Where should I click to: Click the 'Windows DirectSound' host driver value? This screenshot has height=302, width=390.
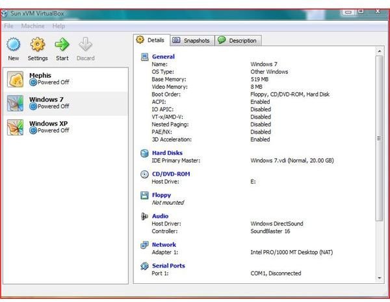tap(277, 224)
